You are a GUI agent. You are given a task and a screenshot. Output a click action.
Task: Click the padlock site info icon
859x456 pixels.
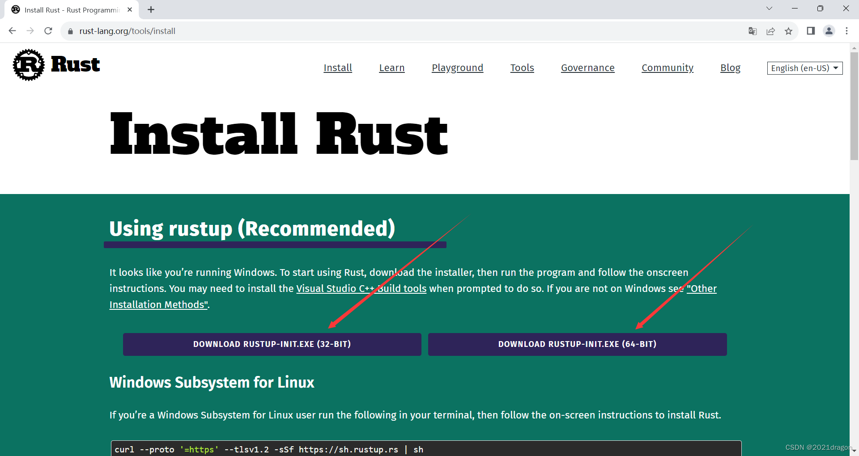tap(70, 31)
